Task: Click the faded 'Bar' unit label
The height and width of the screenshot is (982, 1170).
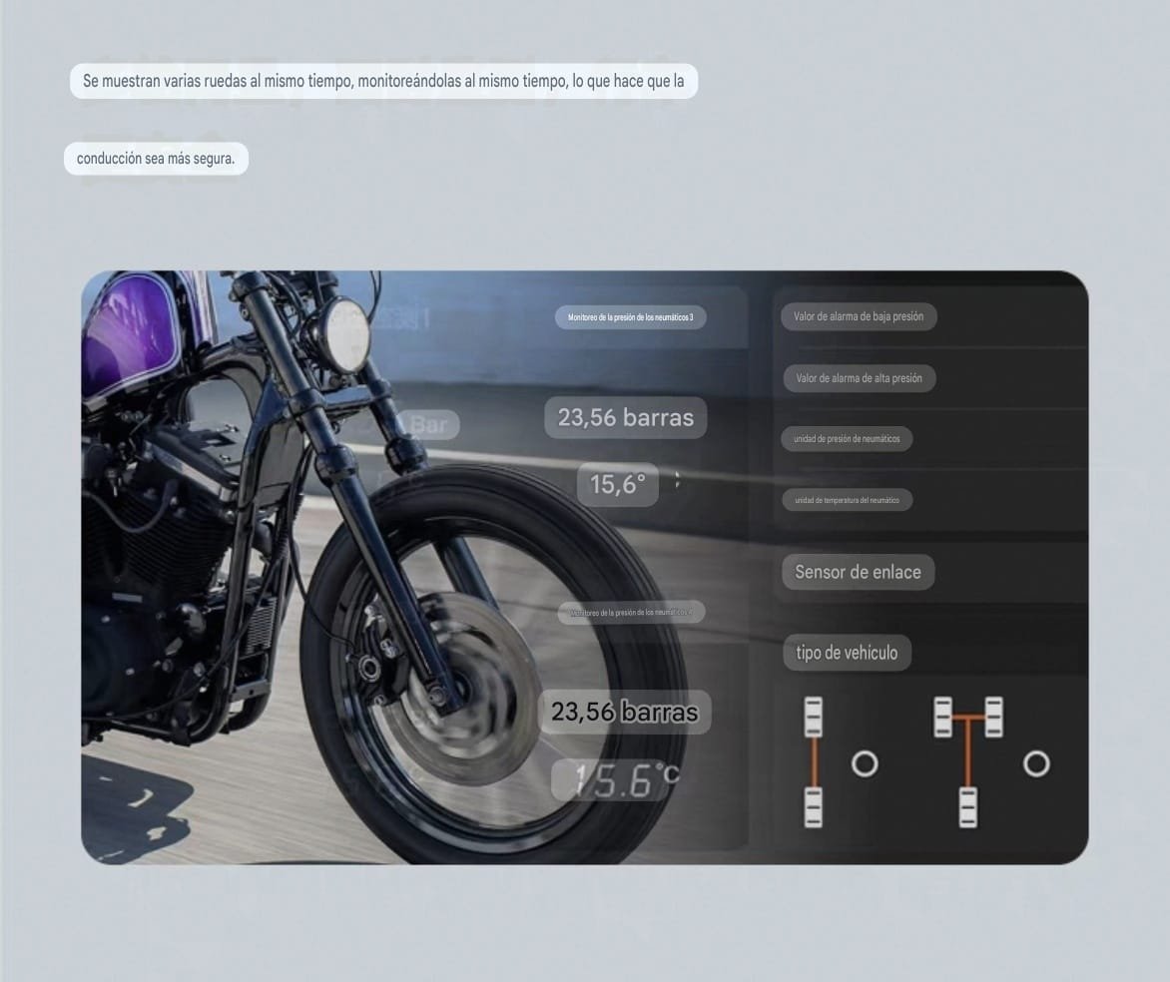Action: (x=429, y=425)
